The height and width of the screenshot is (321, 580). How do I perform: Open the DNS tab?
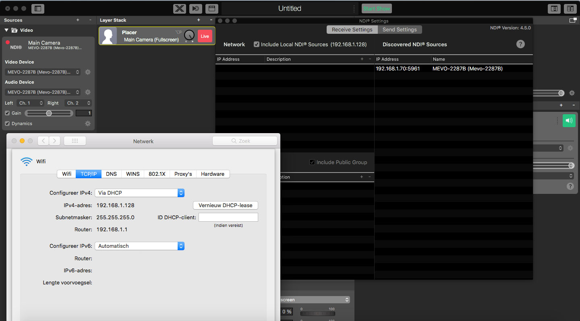pos(111,174)
